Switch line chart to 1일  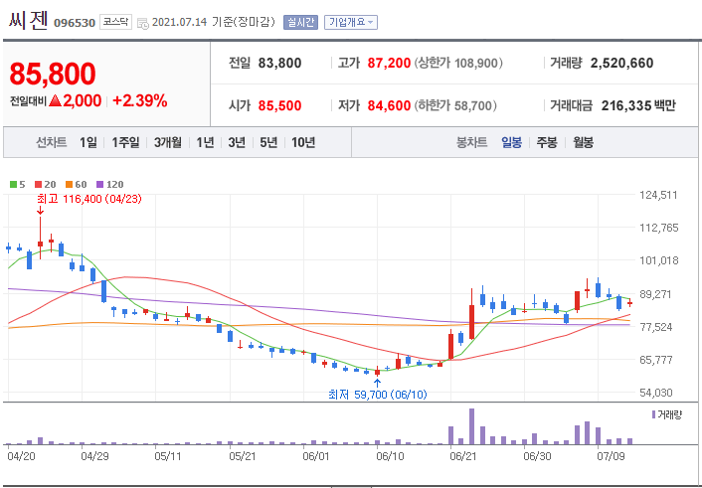coord(88,142)
